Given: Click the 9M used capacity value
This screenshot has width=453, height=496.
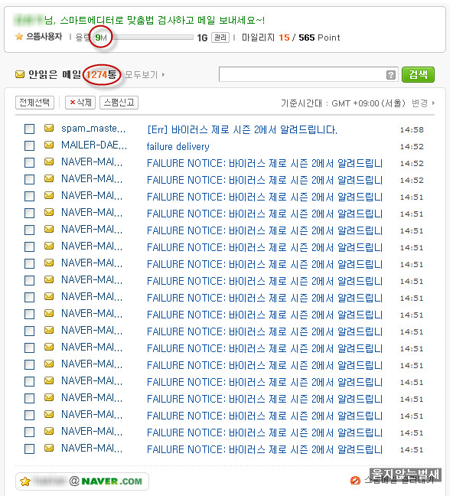Looking at the screenshot, I should [101, 38].
